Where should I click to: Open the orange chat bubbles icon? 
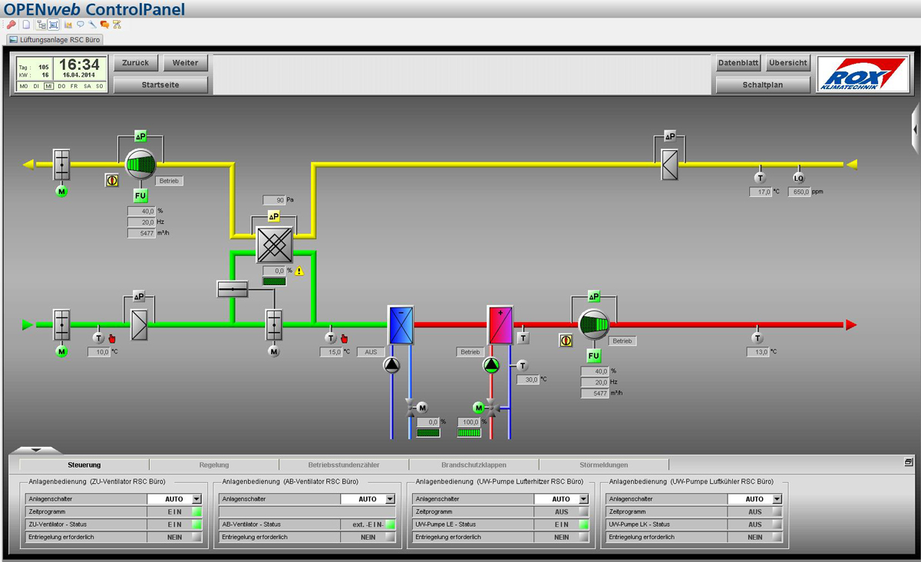(104, 25)
